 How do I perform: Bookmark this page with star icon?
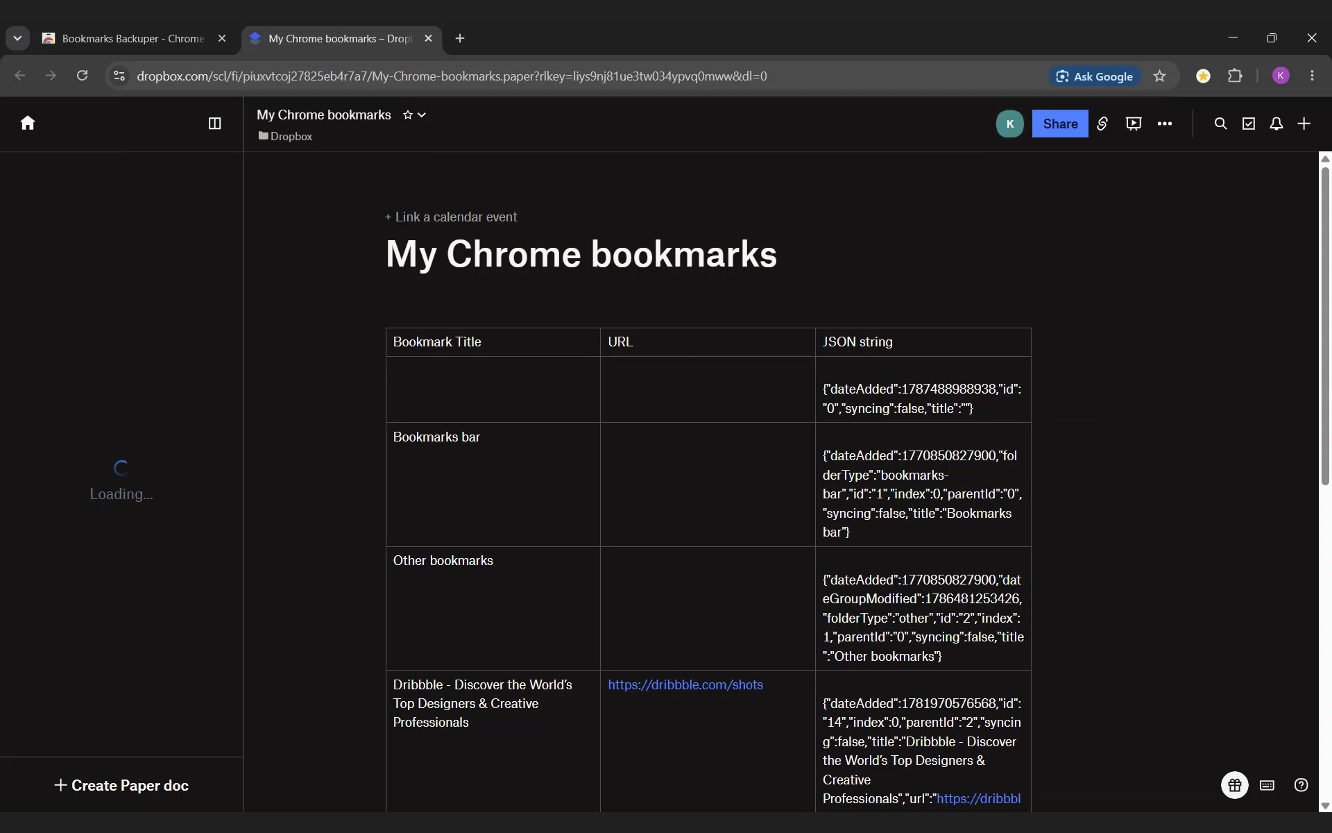tap(1160, 76)
